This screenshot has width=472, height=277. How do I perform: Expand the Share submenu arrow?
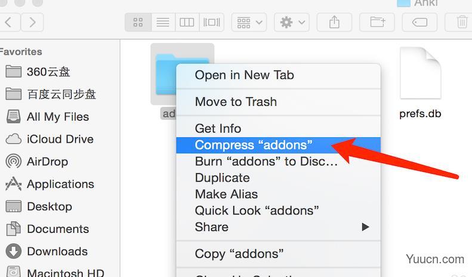coord(365,227)
